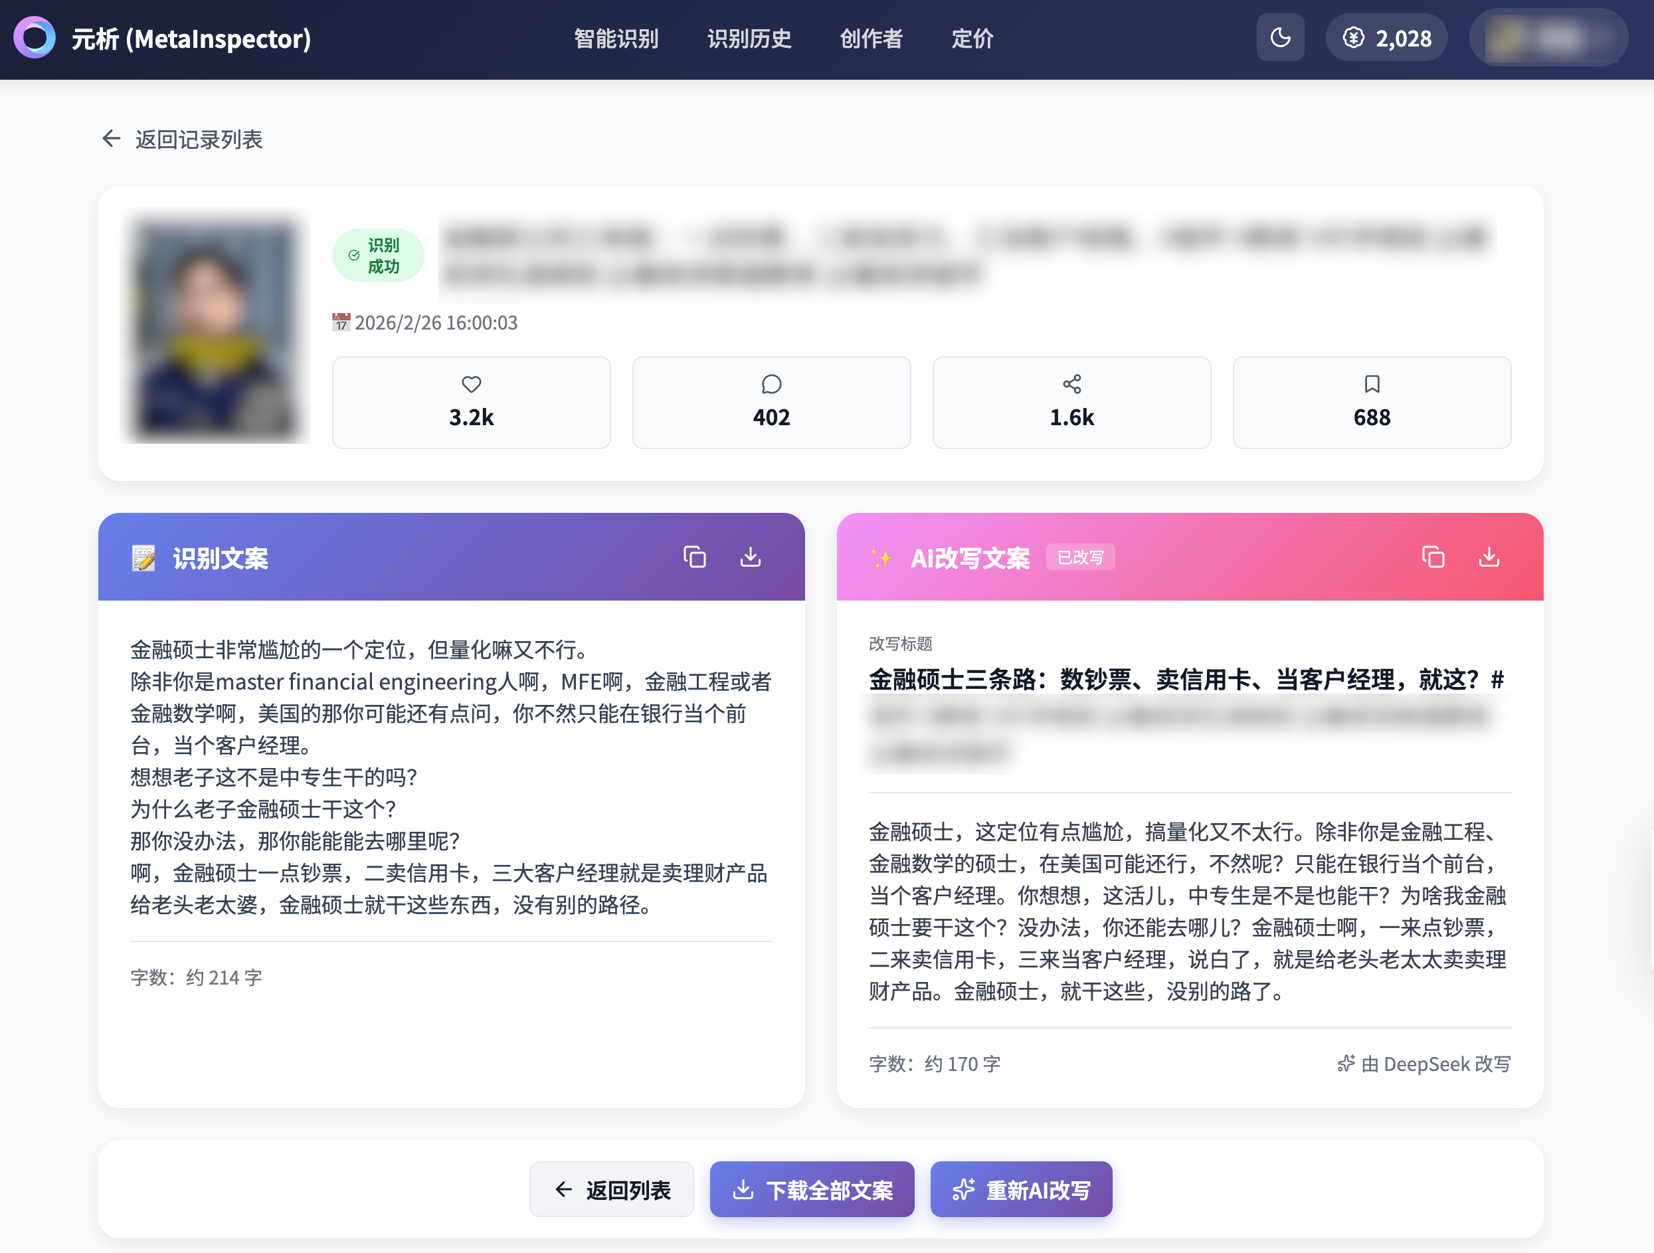Image resolution: width=1654 pixels, height=1253 pixels.
Task: Click the shares count 1.6k card
Action: coord(1071,403)
